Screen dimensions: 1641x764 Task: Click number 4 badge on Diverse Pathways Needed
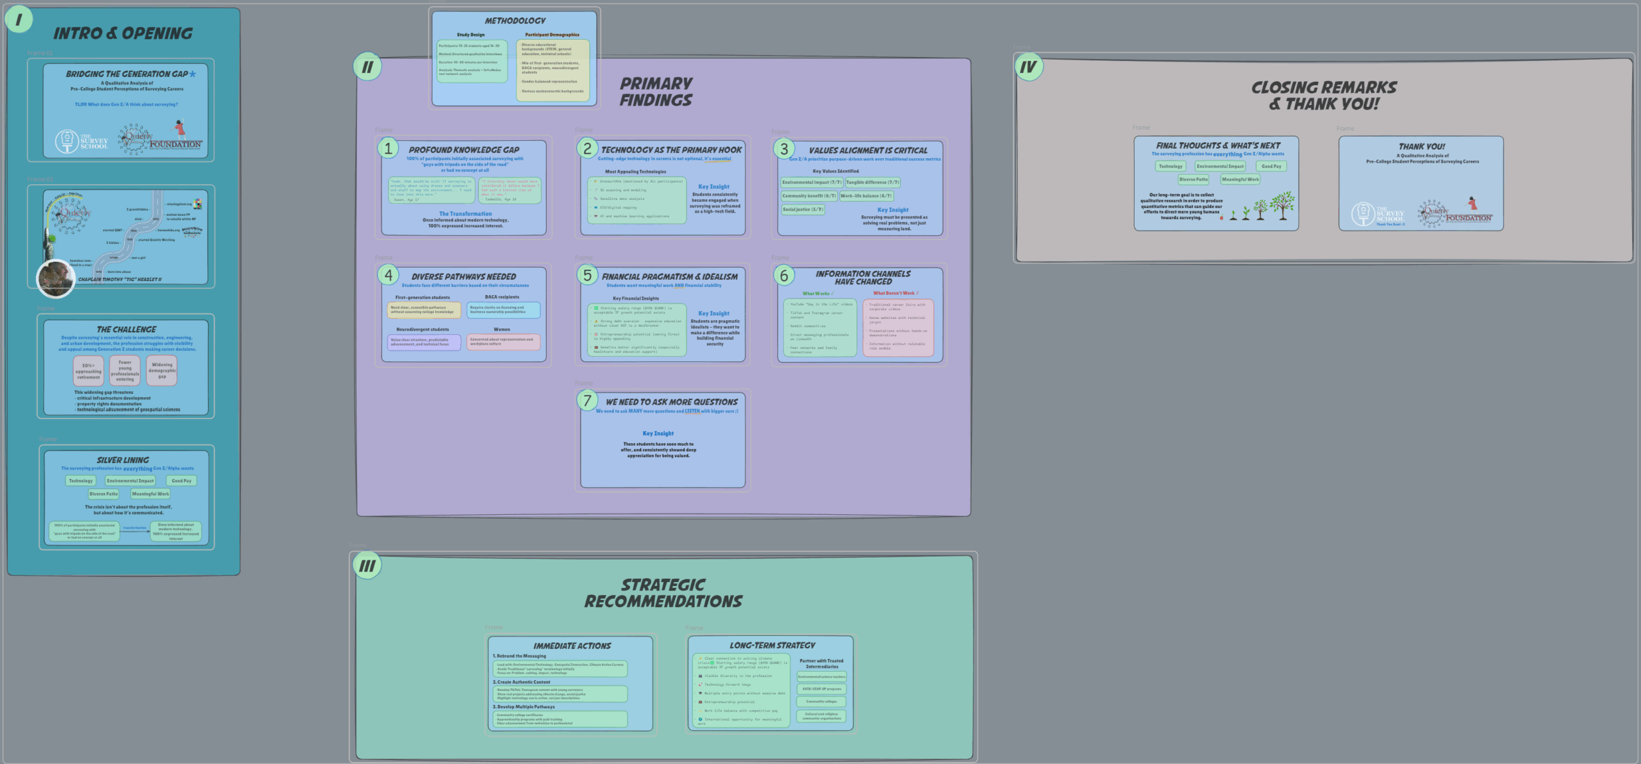pyautogui.click(x=388, y=275)
